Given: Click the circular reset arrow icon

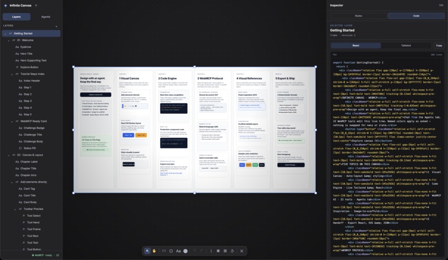Looking at the screenshot, I should pos(232,251).
